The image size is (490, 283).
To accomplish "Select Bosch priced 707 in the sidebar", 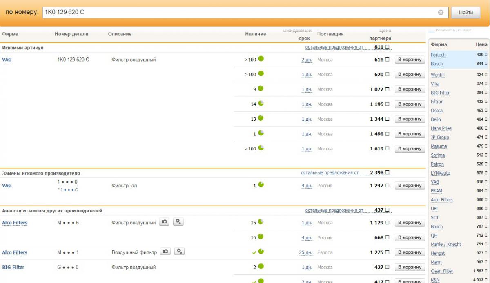I will coord(437,227).
